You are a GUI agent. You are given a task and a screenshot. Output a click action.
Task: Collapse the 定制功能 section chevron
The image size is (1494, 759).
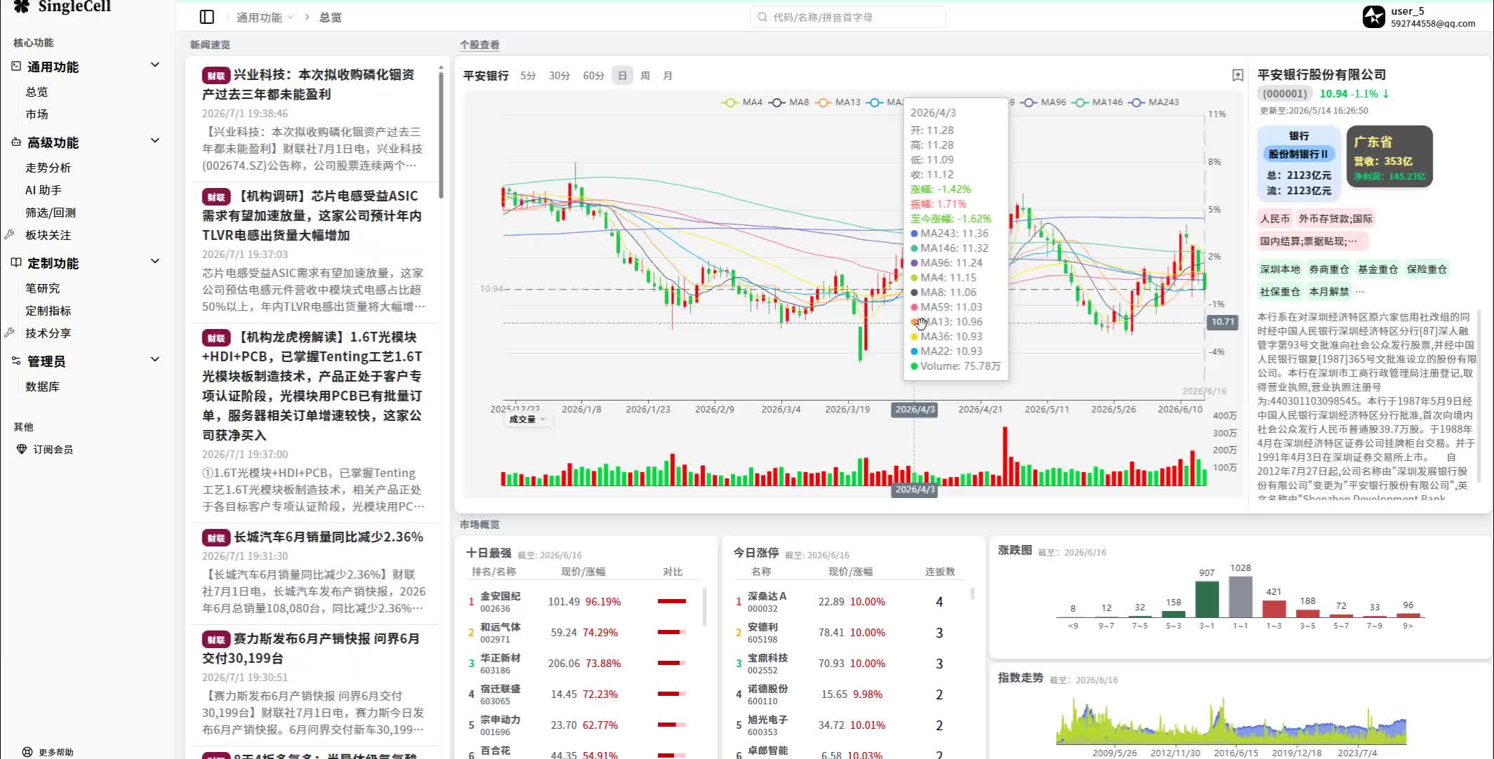click(155, 261)
